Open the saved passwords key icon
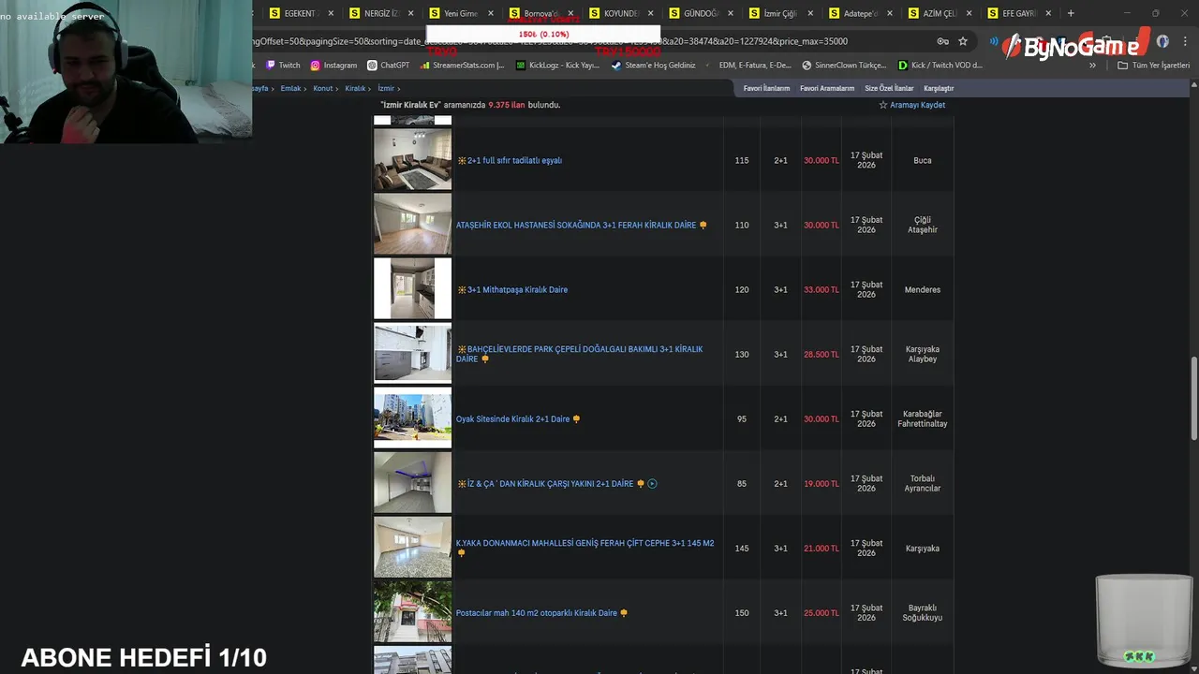Screen dimensions: 1199x674 [x=942, y=41]
